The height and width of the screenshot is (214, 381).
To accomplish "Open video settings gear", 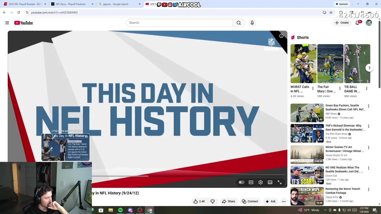I will point(260,182).
